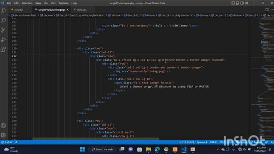Open the Explorer view in the activity bar
This screenshot has height=154, width=274.
[3, 11]
